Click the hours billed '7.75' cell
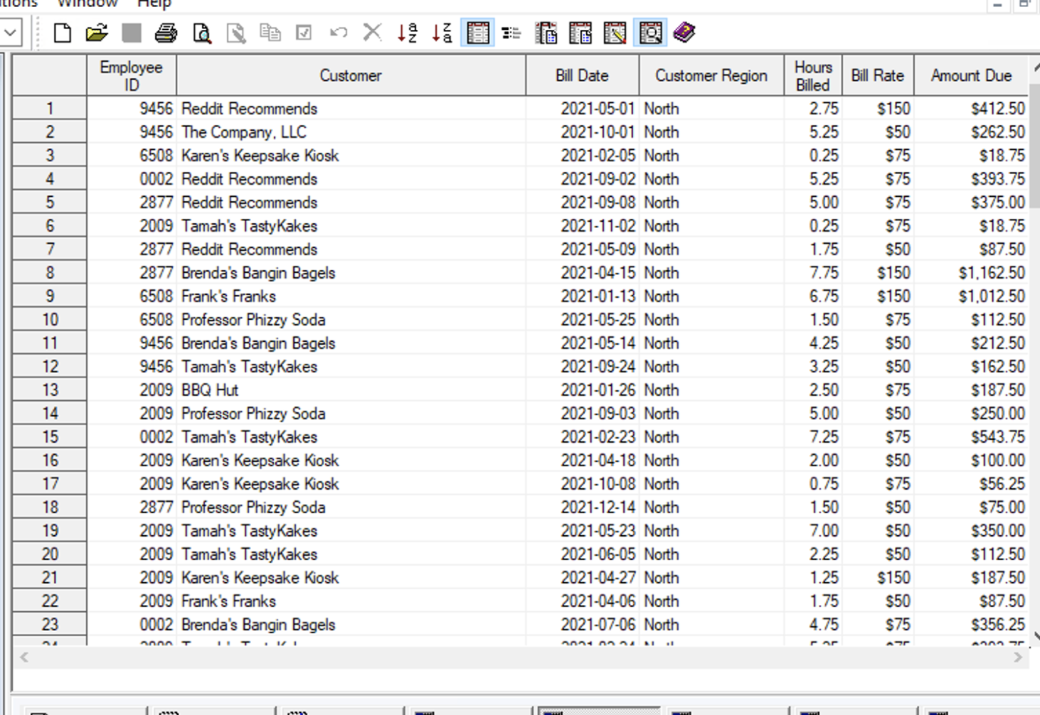Image resolution: width=1040 pixels, height=715 pixels. click(x=813, y=273)
